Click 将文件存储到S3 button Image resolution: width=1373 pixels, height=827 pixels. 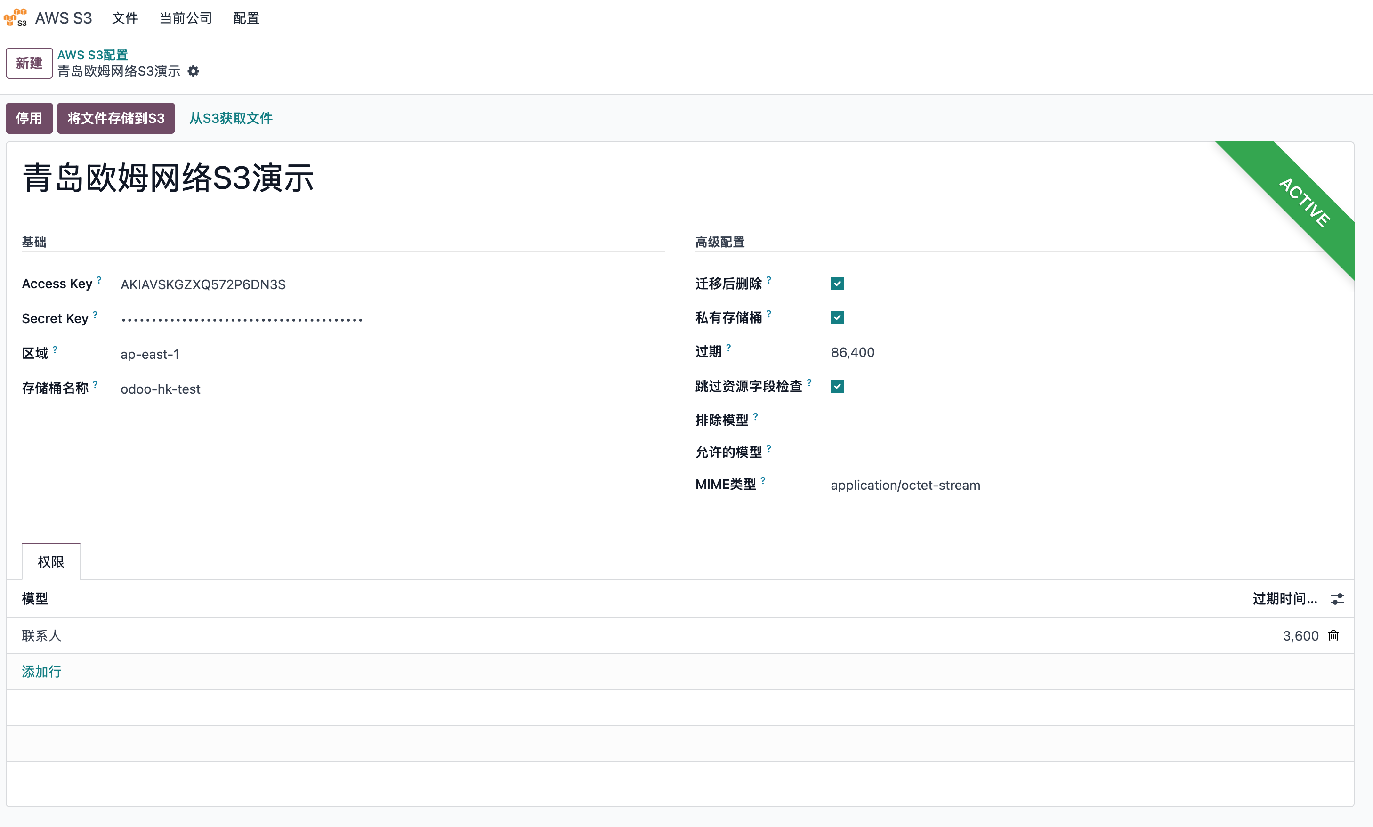[x=116, y=118]
